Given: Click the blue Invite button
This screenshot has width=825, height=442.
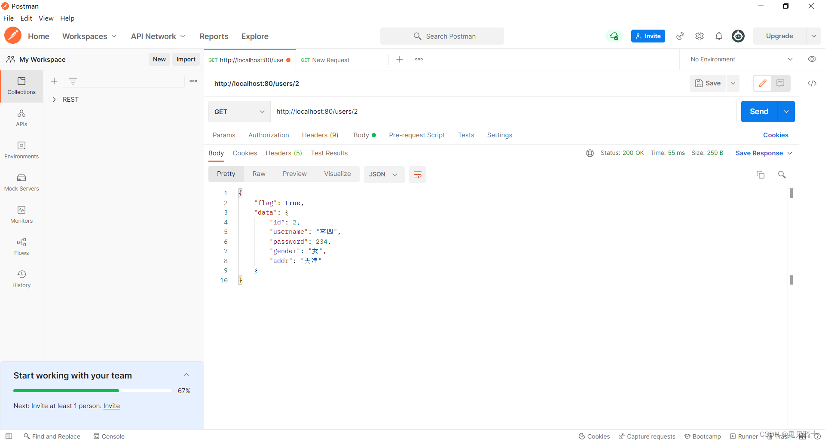Looking at the screenshot, I should 648,36.
